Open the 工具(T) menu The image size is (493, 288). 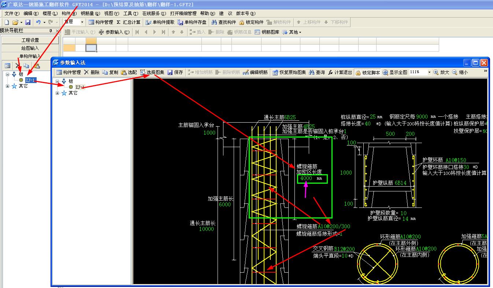[x=131, y=13]
